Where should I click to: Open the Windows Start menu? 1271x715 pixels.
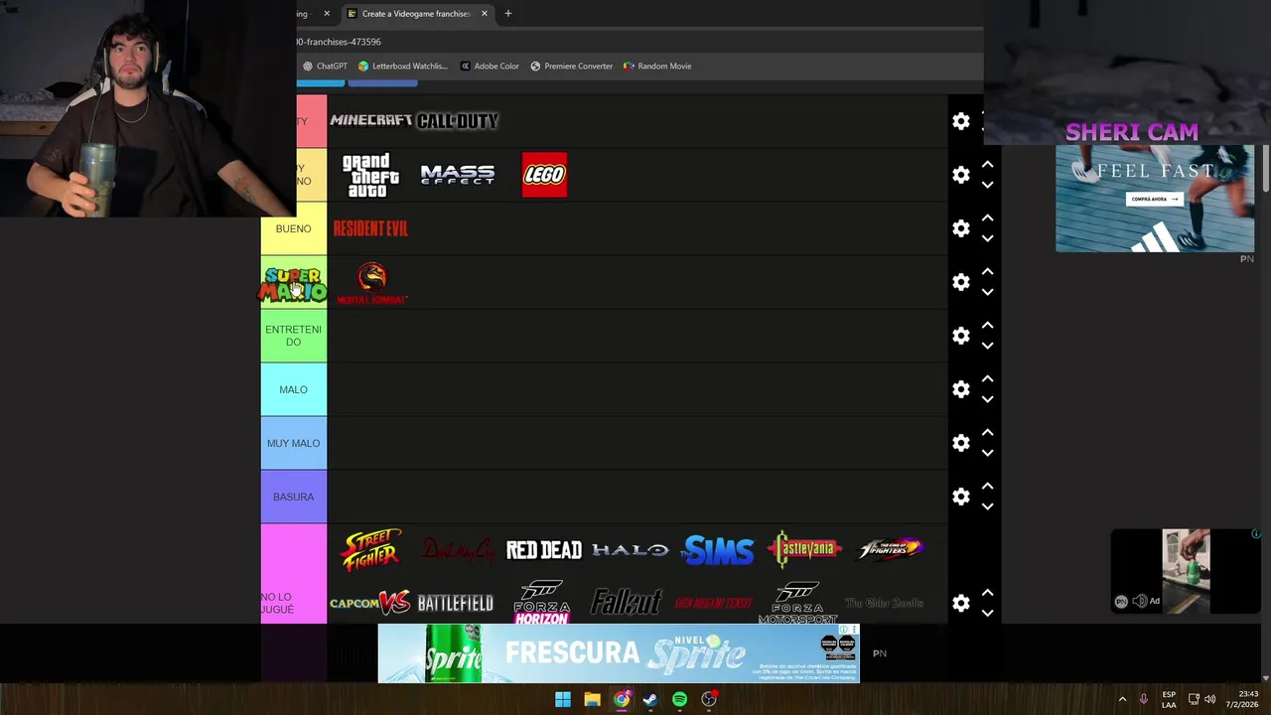563,699
